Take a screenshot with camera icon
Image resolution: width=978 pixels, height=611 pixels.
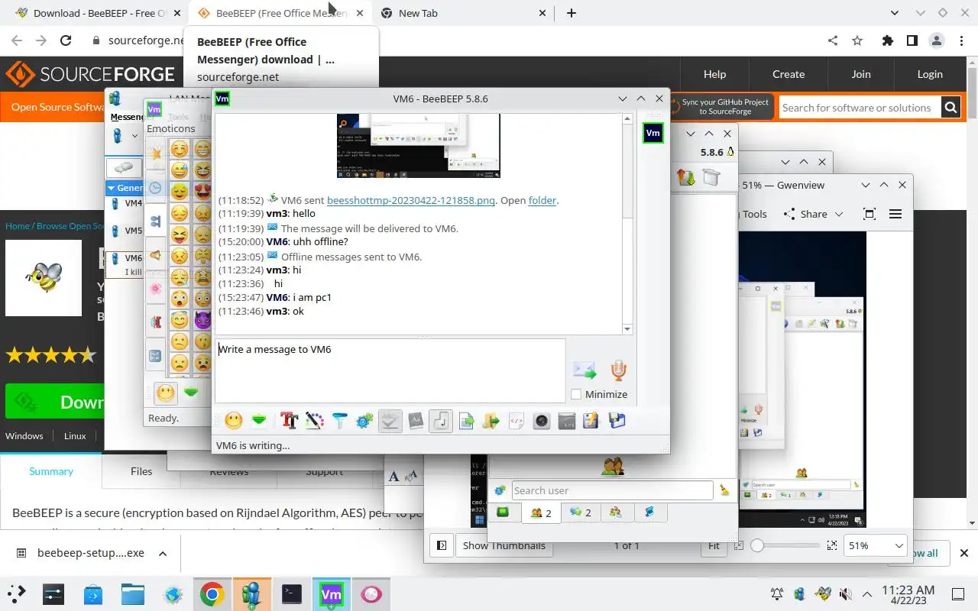coord(542,420)
